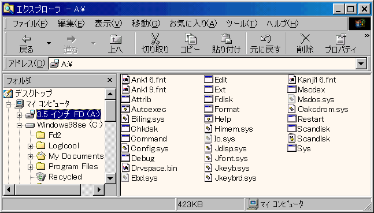Select the Fd2 folder in tree

click(x=54, y=135)
